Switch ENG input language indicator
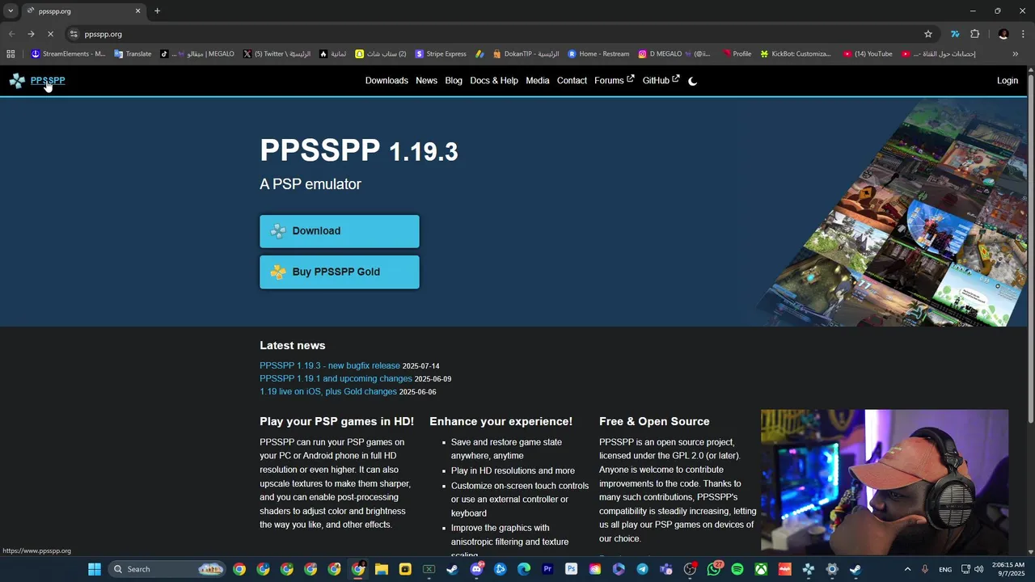1035x582 pixels. [x=945, y=569]
